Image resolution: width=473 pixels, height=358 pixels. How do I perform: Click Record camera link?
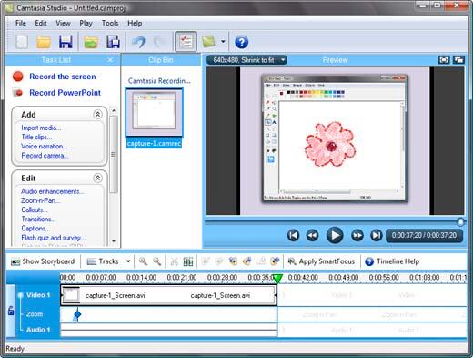[45, 156]
